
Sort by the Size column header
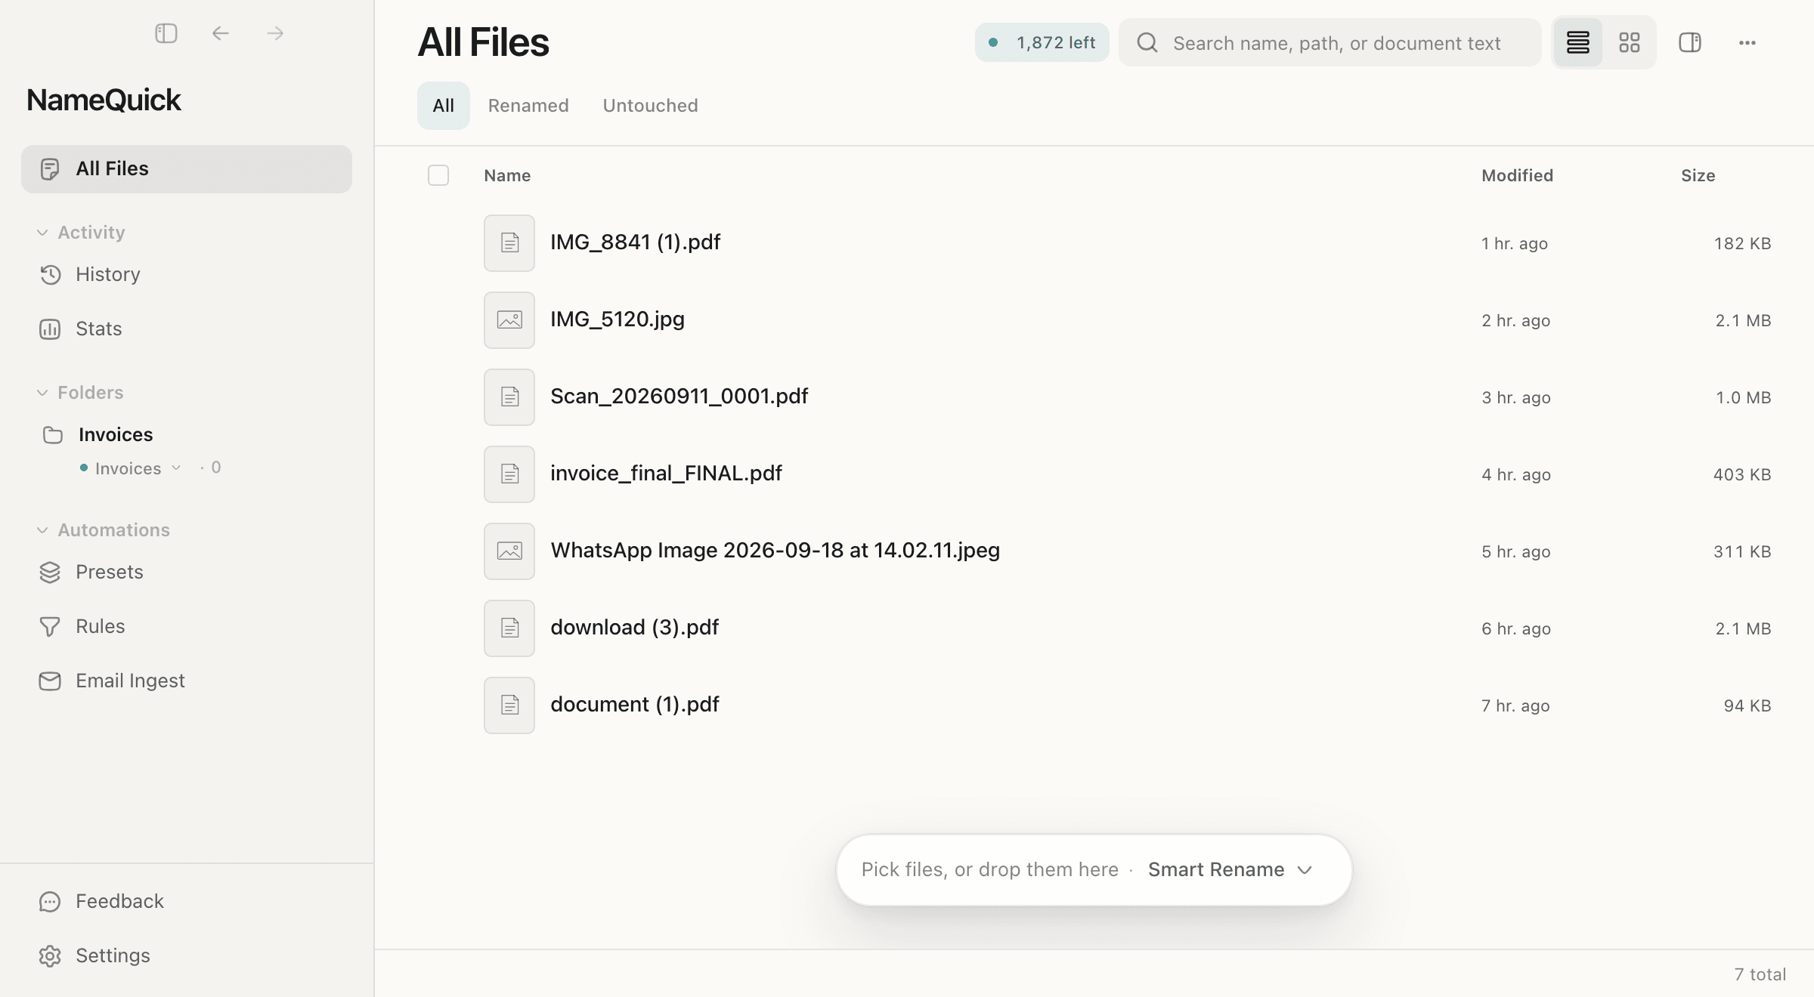1698,175
